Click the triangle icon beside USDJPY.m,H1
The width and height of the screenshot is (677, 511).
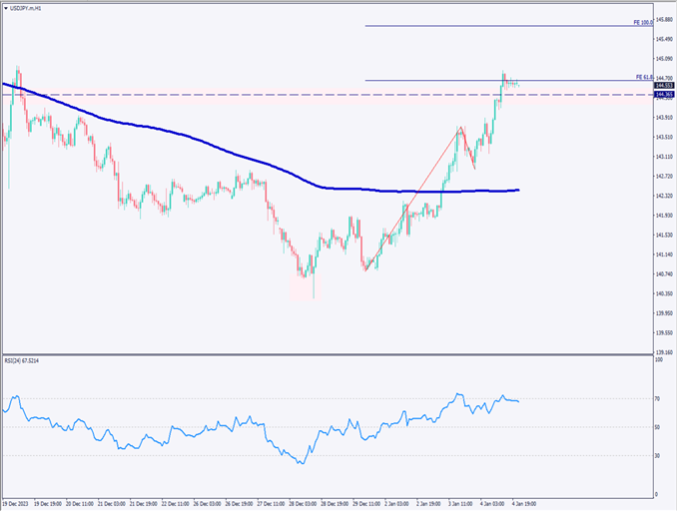(x=5, y=6)
